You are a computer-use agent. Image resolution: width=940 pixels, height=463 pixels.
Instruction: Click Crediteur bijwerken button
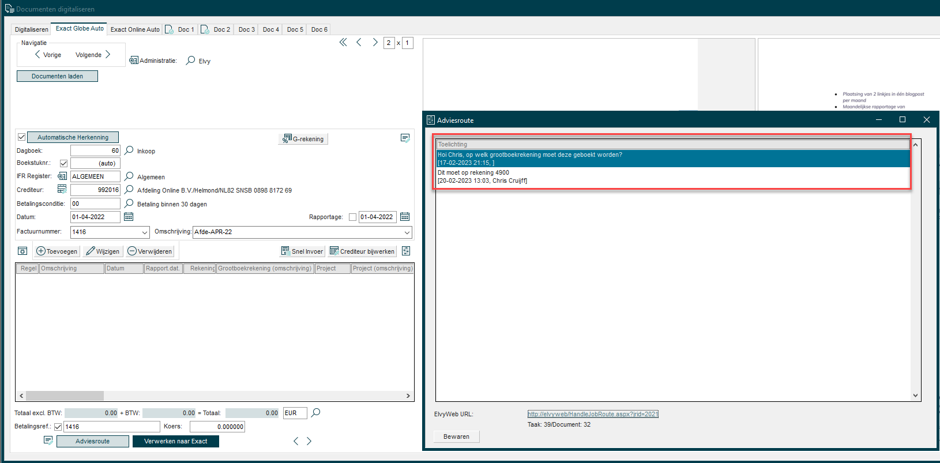[362, 251]
